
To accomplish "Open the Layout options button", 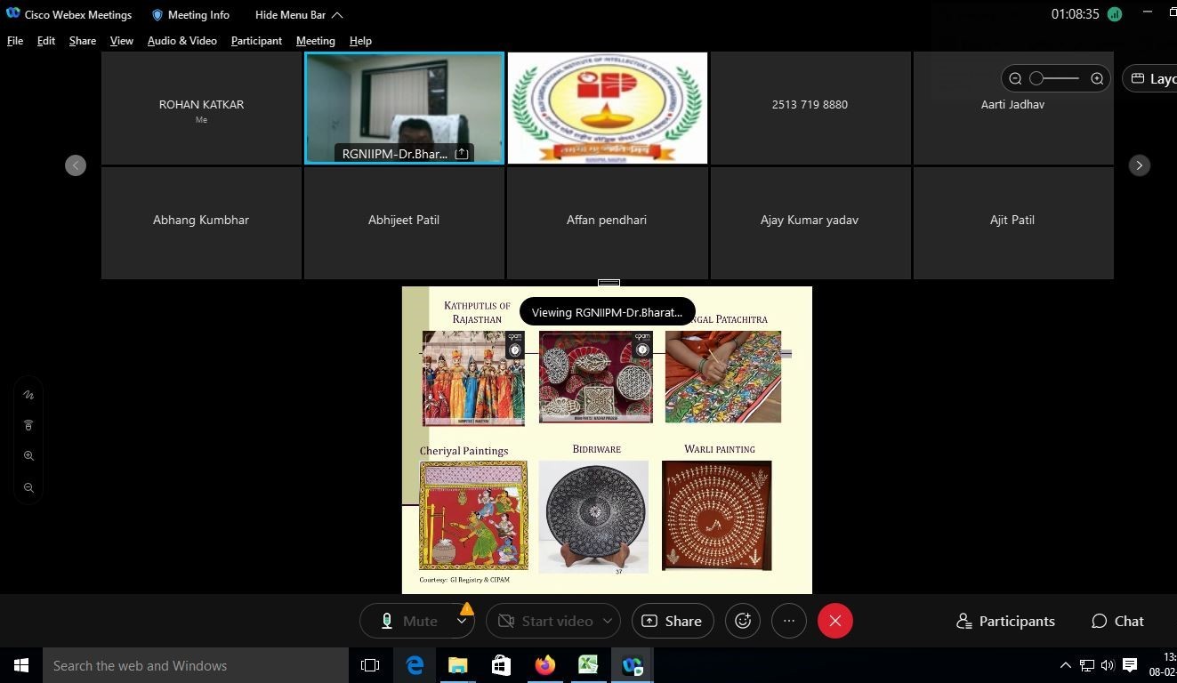I will point(1151,78).
